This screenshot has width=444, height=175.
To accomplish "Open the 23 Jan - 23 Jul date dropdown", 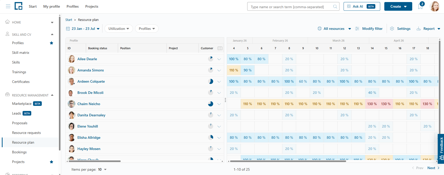I will 83,29.
